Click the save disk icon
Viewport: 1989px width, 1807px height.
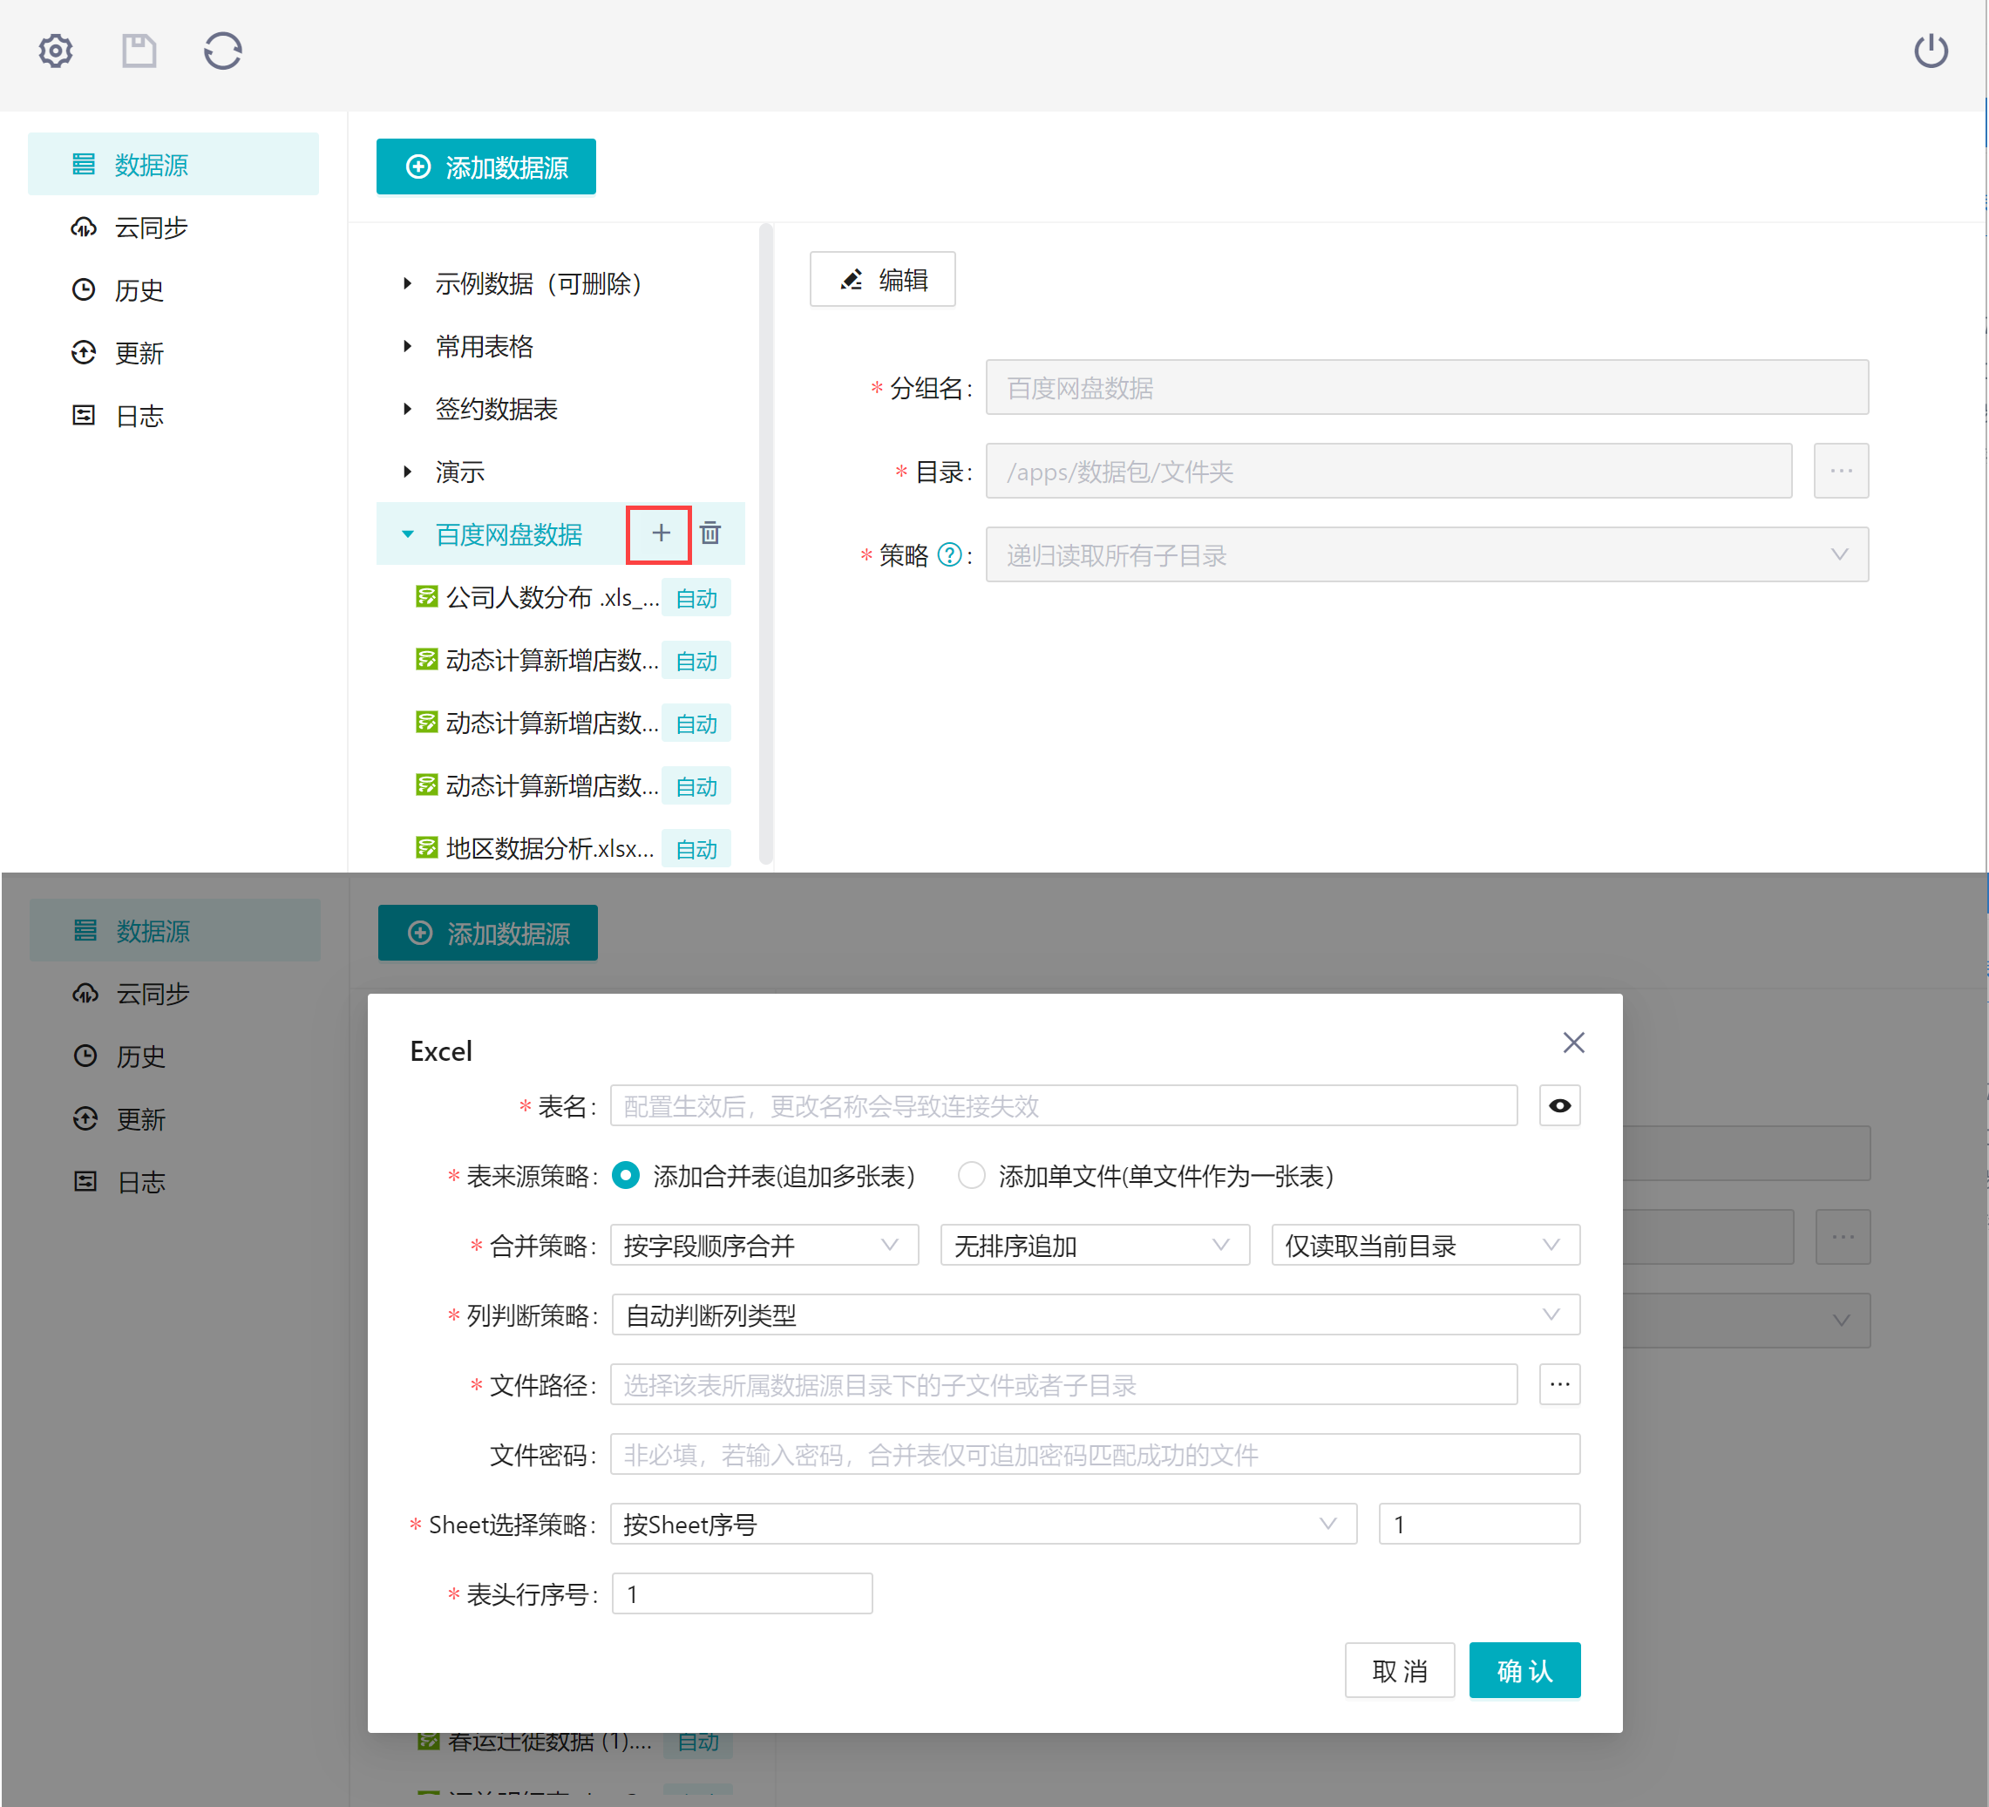coord(139,51)
